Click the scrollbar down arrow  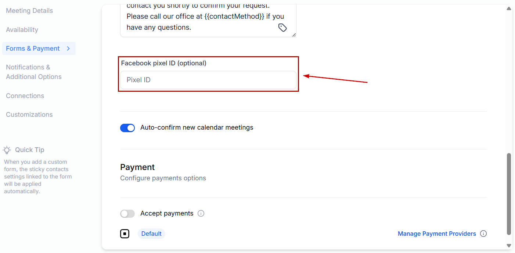[509, 245]
